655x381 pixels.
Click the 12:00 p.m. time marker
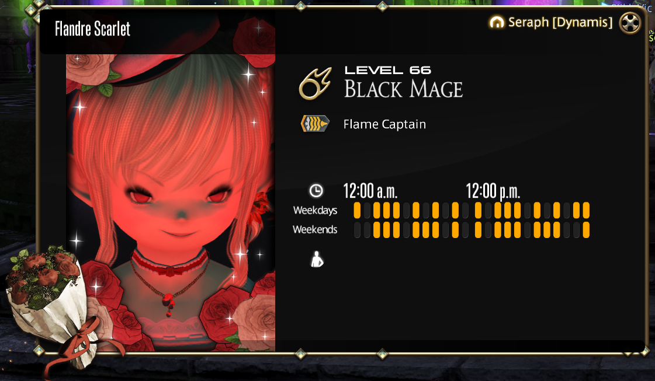click(x=493, y=191)
